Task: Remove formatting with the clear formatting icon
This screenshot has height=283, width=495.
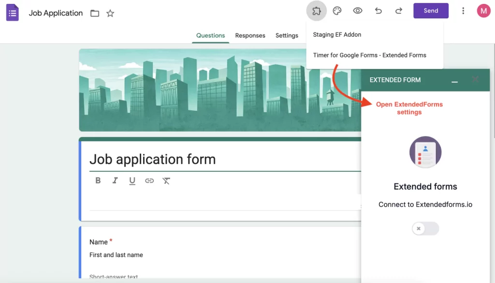Action: (166, 180)
